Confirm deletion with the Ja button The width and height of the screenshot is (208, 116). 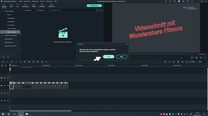[x=108, y=57]
